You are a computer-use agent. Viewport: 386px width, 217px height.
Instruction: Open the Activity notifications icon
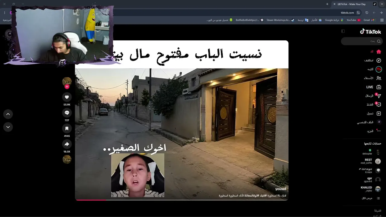tap(379, 105)
